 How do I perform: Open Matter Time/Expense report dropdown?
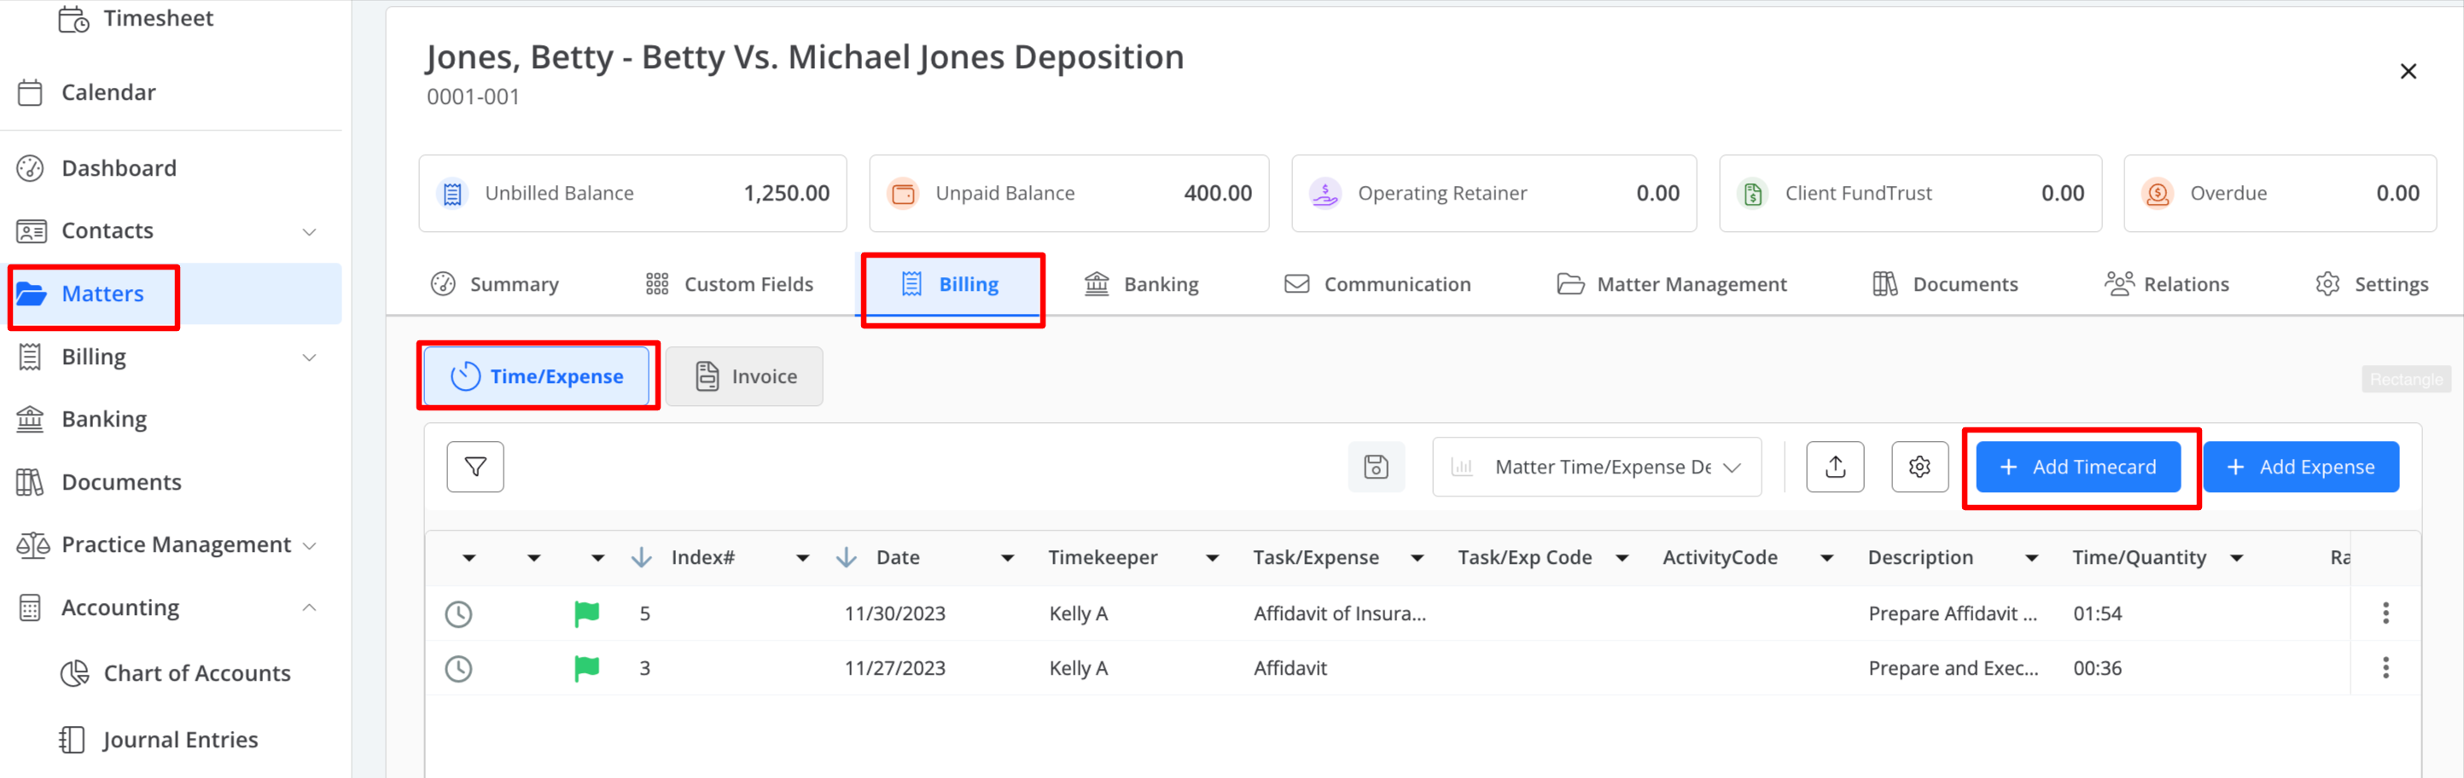(x=1595, y=467)
